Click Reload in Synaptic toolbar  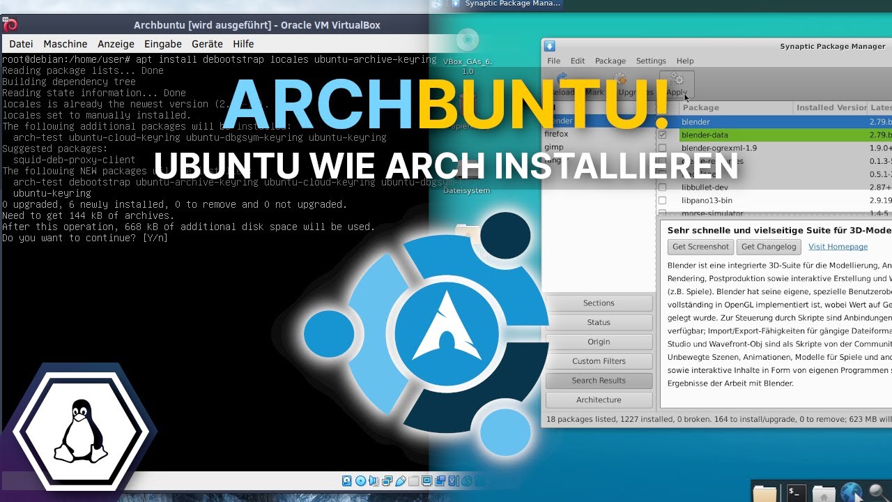[x=562, y=84]
